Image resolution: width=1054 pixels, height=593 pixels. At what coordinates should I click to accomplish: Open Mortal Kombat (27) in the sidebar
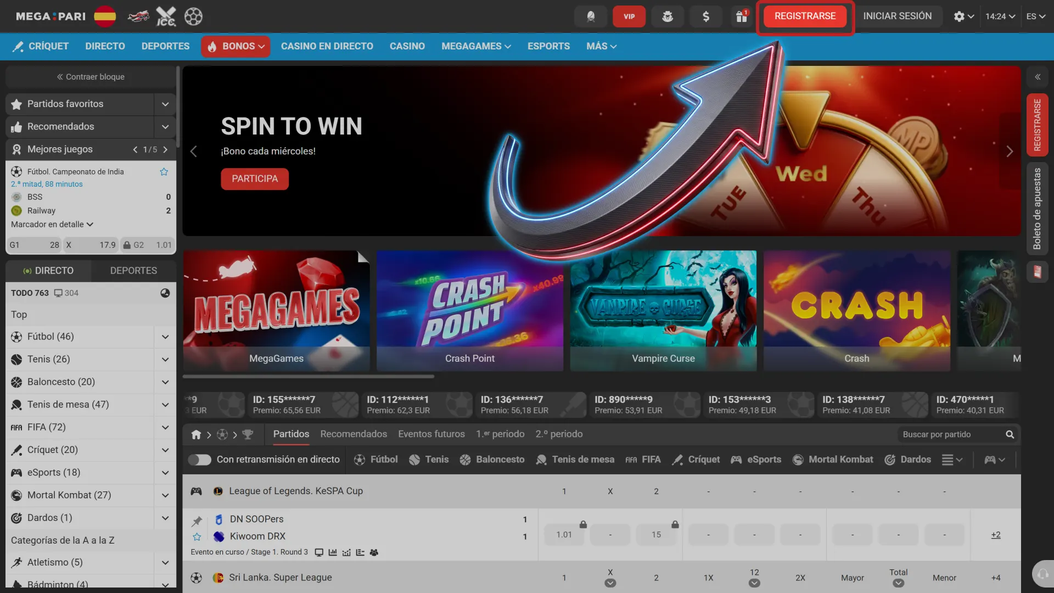[80, 495]
